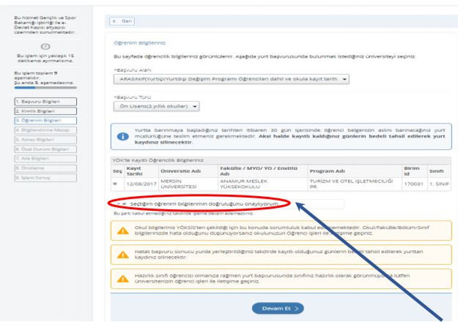Viewport: 458px width, 322px height.
Task: Expand the Başvuru Türü dropdown
Action: point(156,106)
